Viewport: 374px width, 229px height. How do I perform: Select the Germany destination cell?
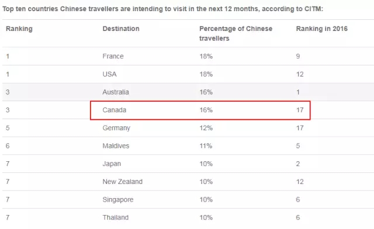point(116,128)
